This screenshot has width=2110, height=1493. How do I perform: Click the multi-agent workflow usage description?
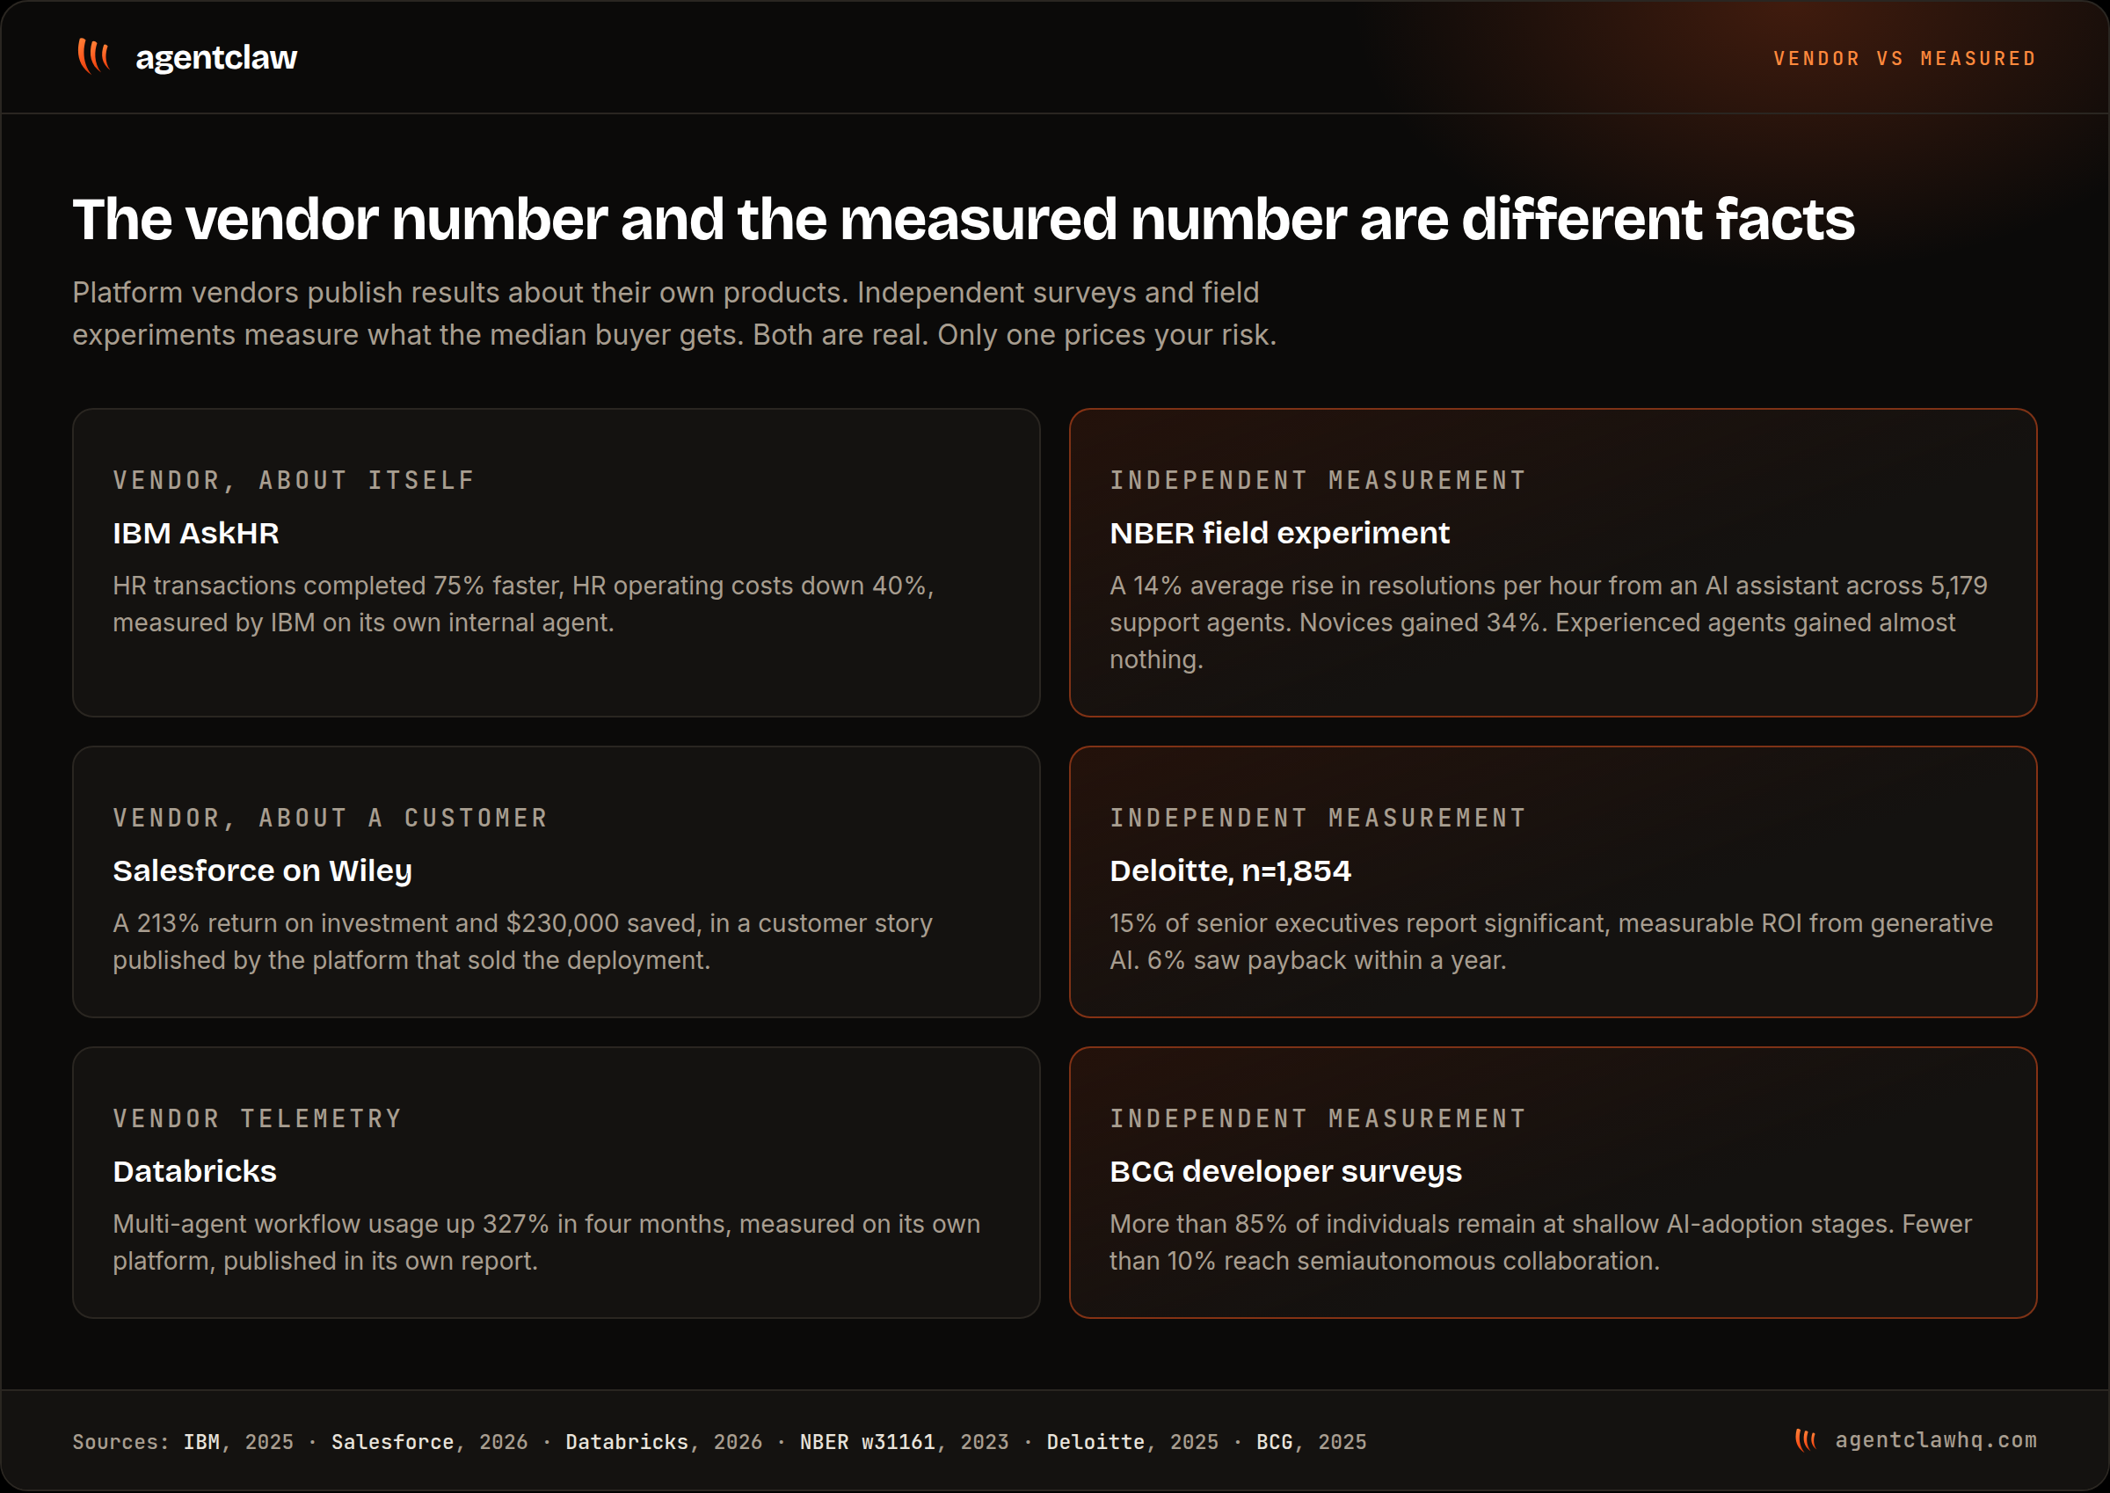click(x=546, y=1242)
